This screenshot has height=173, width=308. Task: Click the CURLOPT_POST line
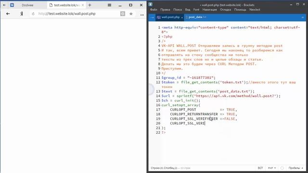pyautogui.click(x=204, y=110)
